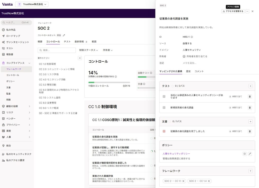This screenshot has height=188, width=259.
Task: Remove the SOC 2 CC 1.4 tag
Action: 209,181
